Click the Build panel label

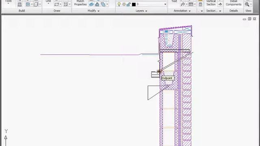[x=22, y=11]
